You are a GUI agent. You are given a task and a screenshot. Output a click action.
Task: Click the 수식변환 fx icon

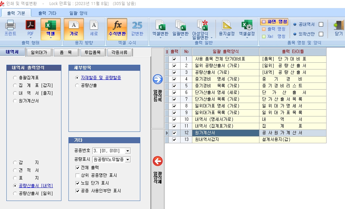(117, 26)
